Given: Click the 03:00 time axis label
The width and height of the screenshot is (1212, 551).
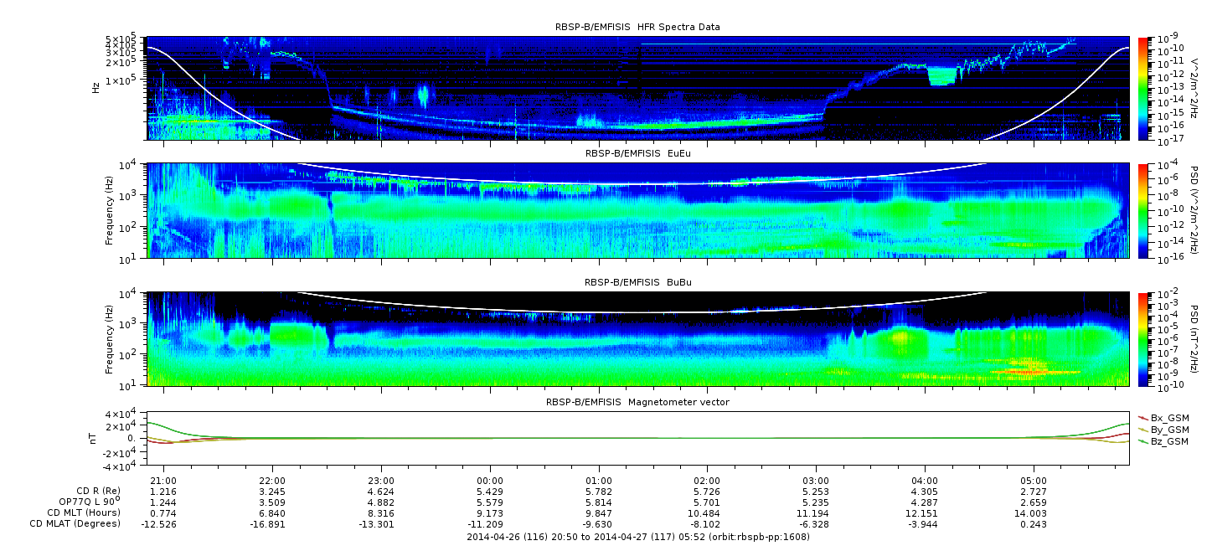Looking at the screenshot, I should [x=816, y=481].
